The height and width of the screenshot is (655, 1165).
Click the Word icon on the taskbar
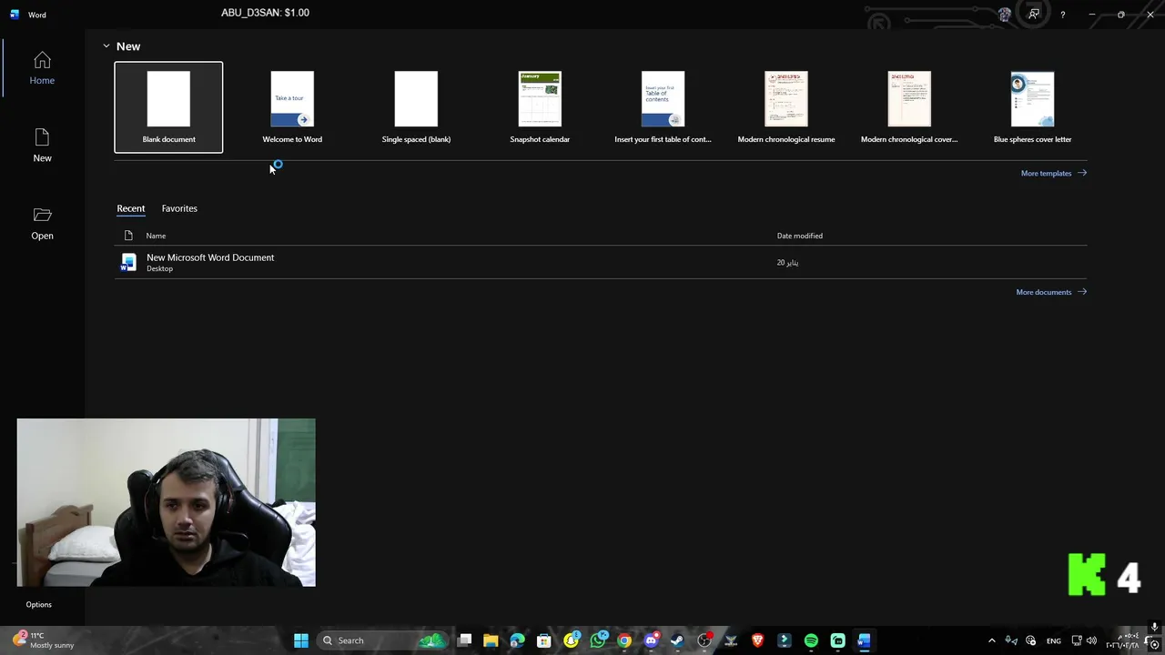(864, 640)
